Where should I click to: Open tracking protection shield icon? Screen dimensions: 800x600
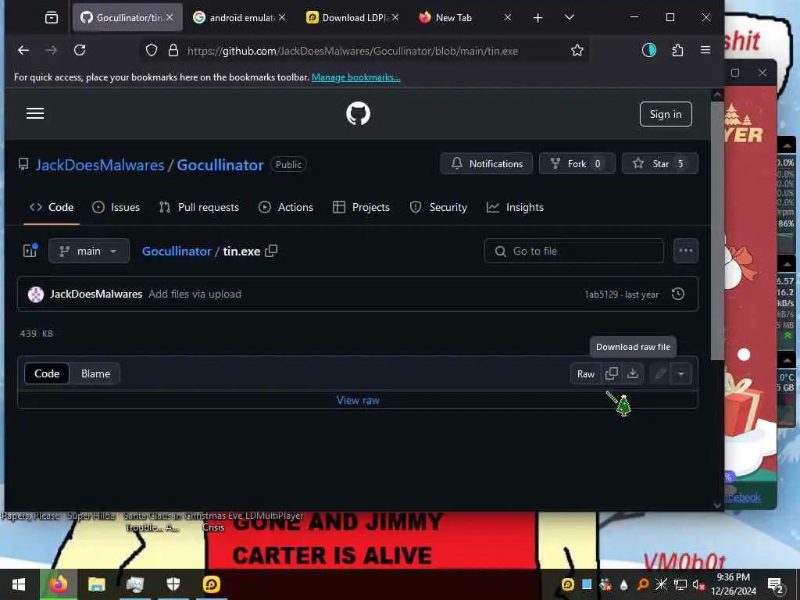(152, 51)
